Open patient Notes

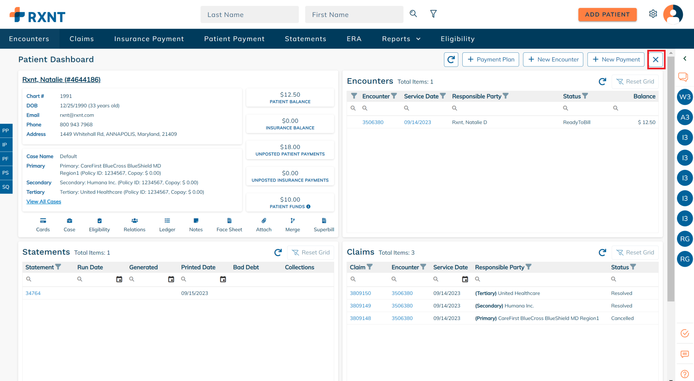(196, 224)
